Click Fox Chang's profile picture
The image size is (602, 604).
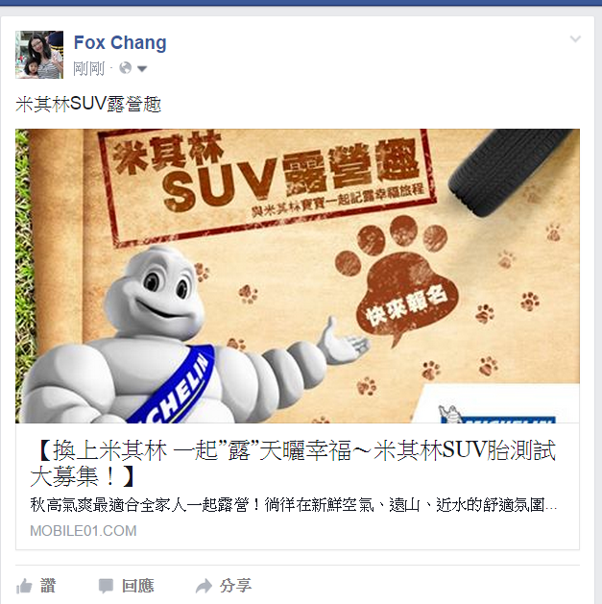[39, 55]
